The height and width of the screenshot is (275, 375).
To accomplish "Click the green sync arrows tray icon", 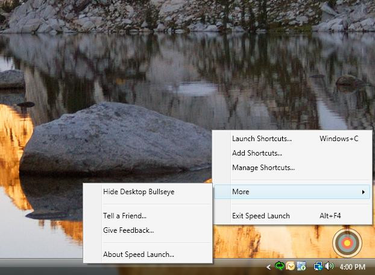I will 280,266.
